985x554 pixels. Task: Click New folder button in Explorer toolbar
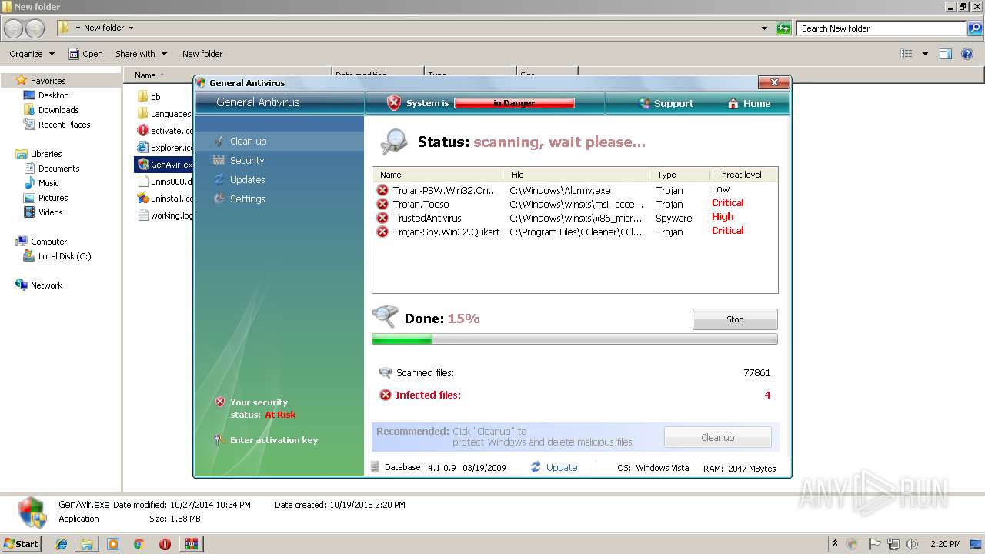click(202, 54)
